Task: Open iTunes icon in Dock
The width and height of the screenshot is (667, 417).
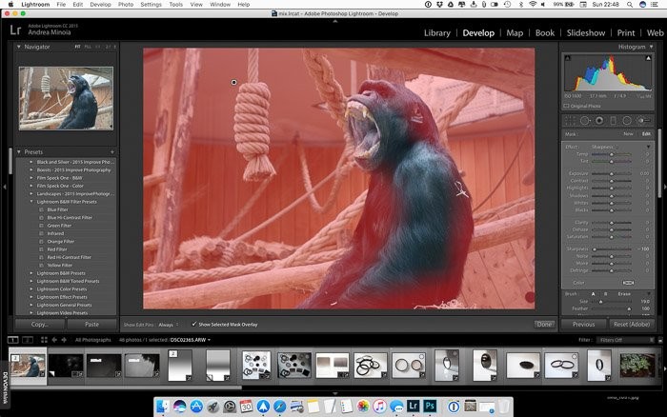Action: (x=379, y=407)
